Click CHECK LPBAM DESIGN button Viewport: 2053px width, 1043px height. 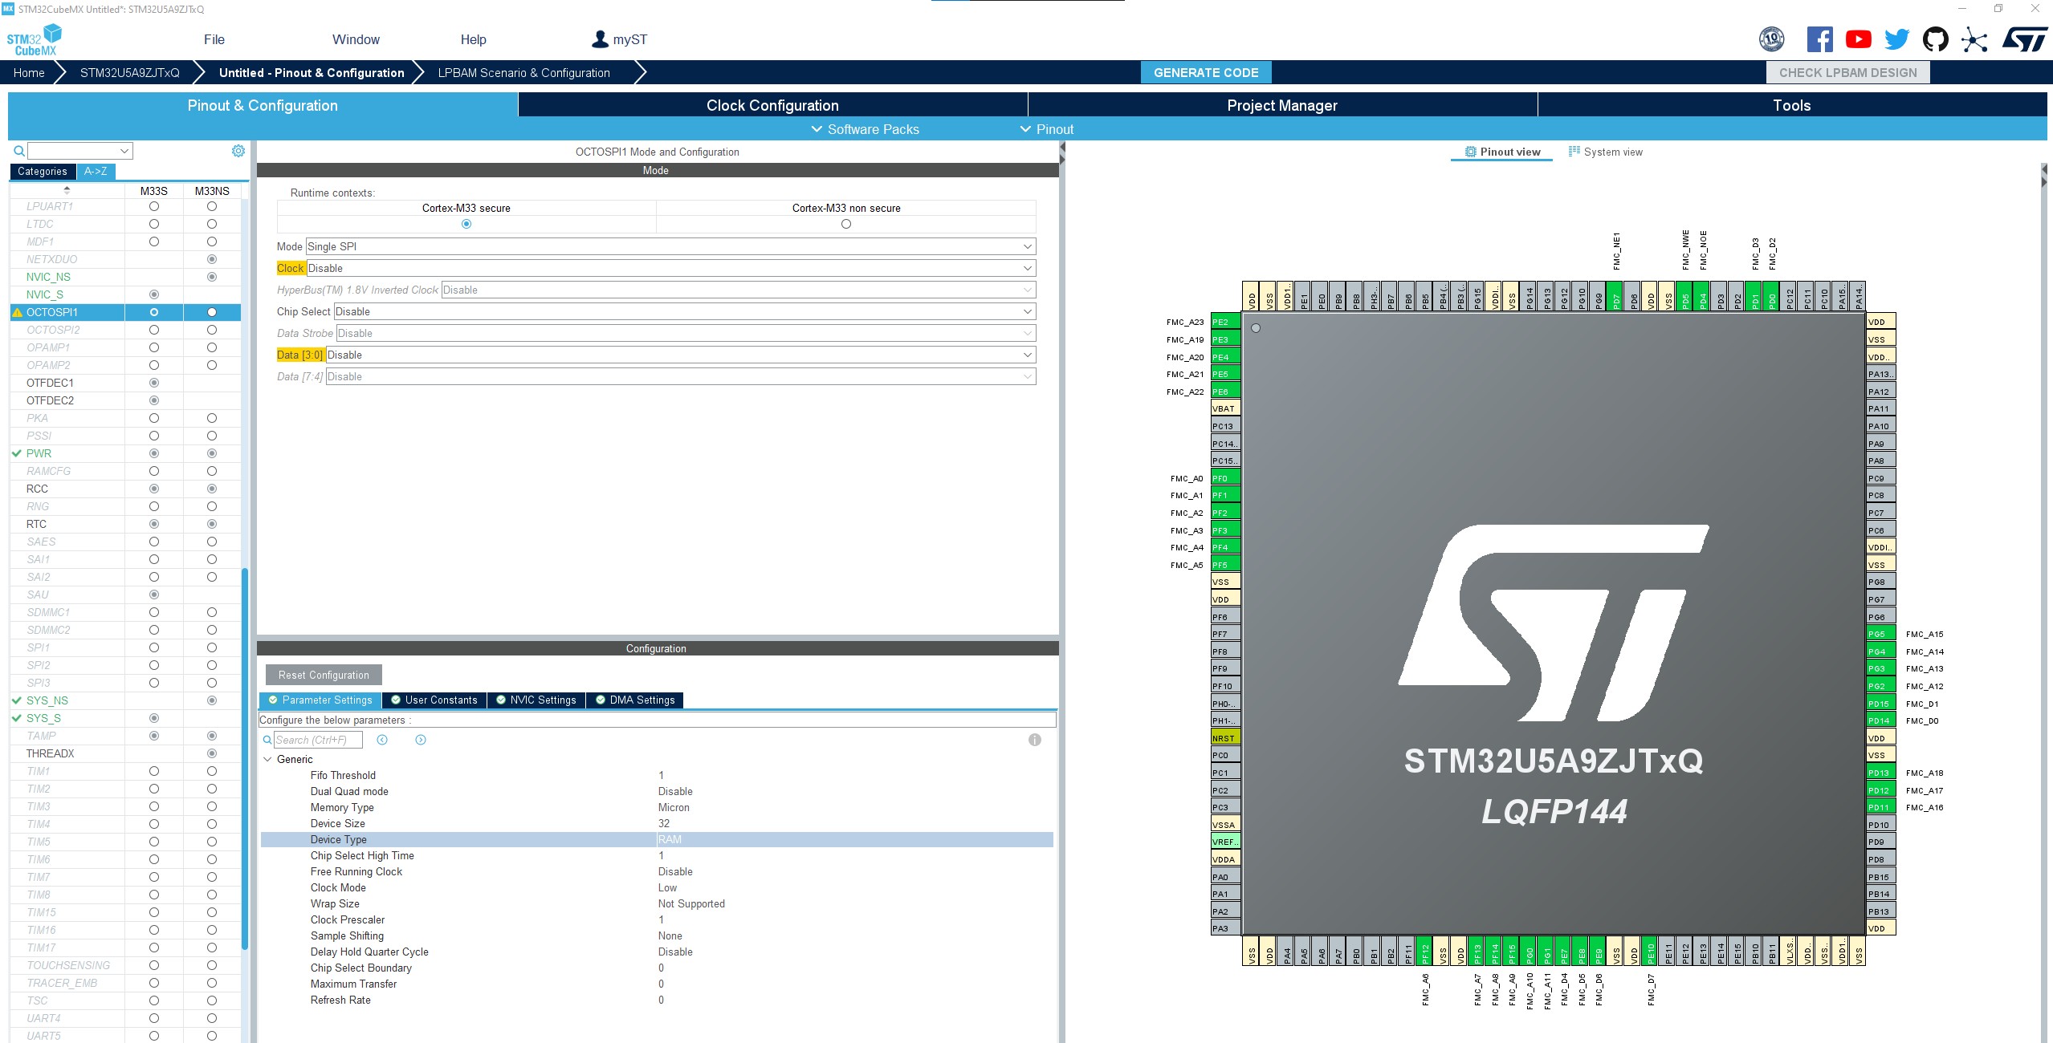tap(1847, 72)
